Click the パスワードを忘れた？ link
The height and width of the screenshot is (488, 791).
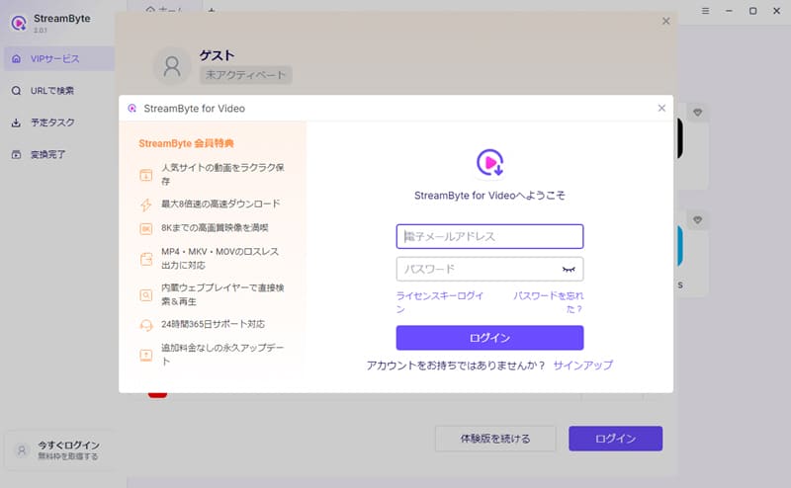[549, 302]
